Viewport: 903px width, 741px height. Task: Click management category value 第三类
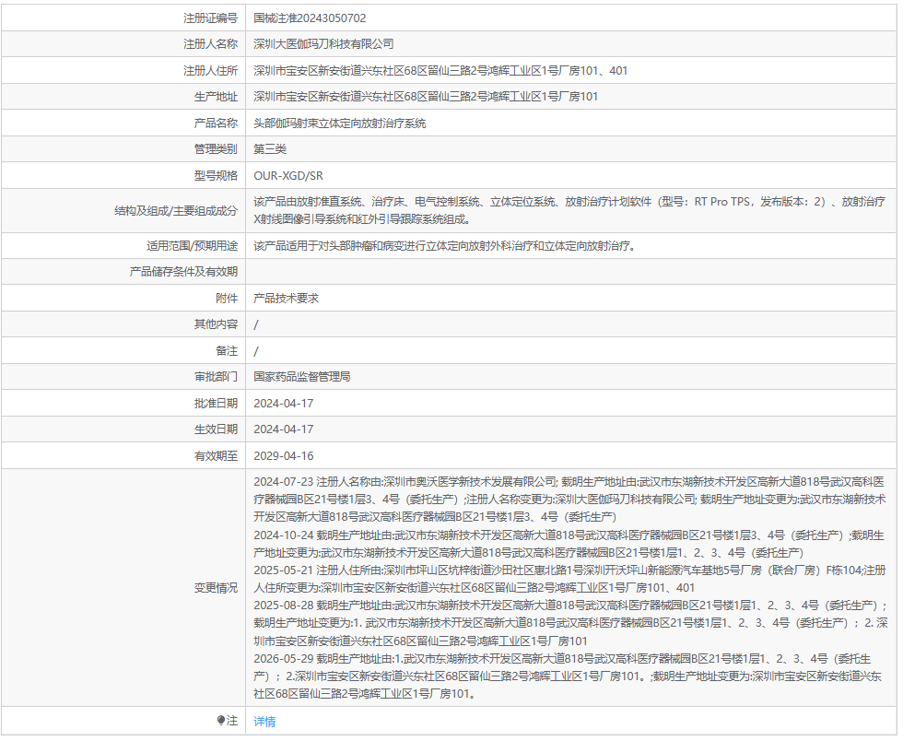(269, 148)
